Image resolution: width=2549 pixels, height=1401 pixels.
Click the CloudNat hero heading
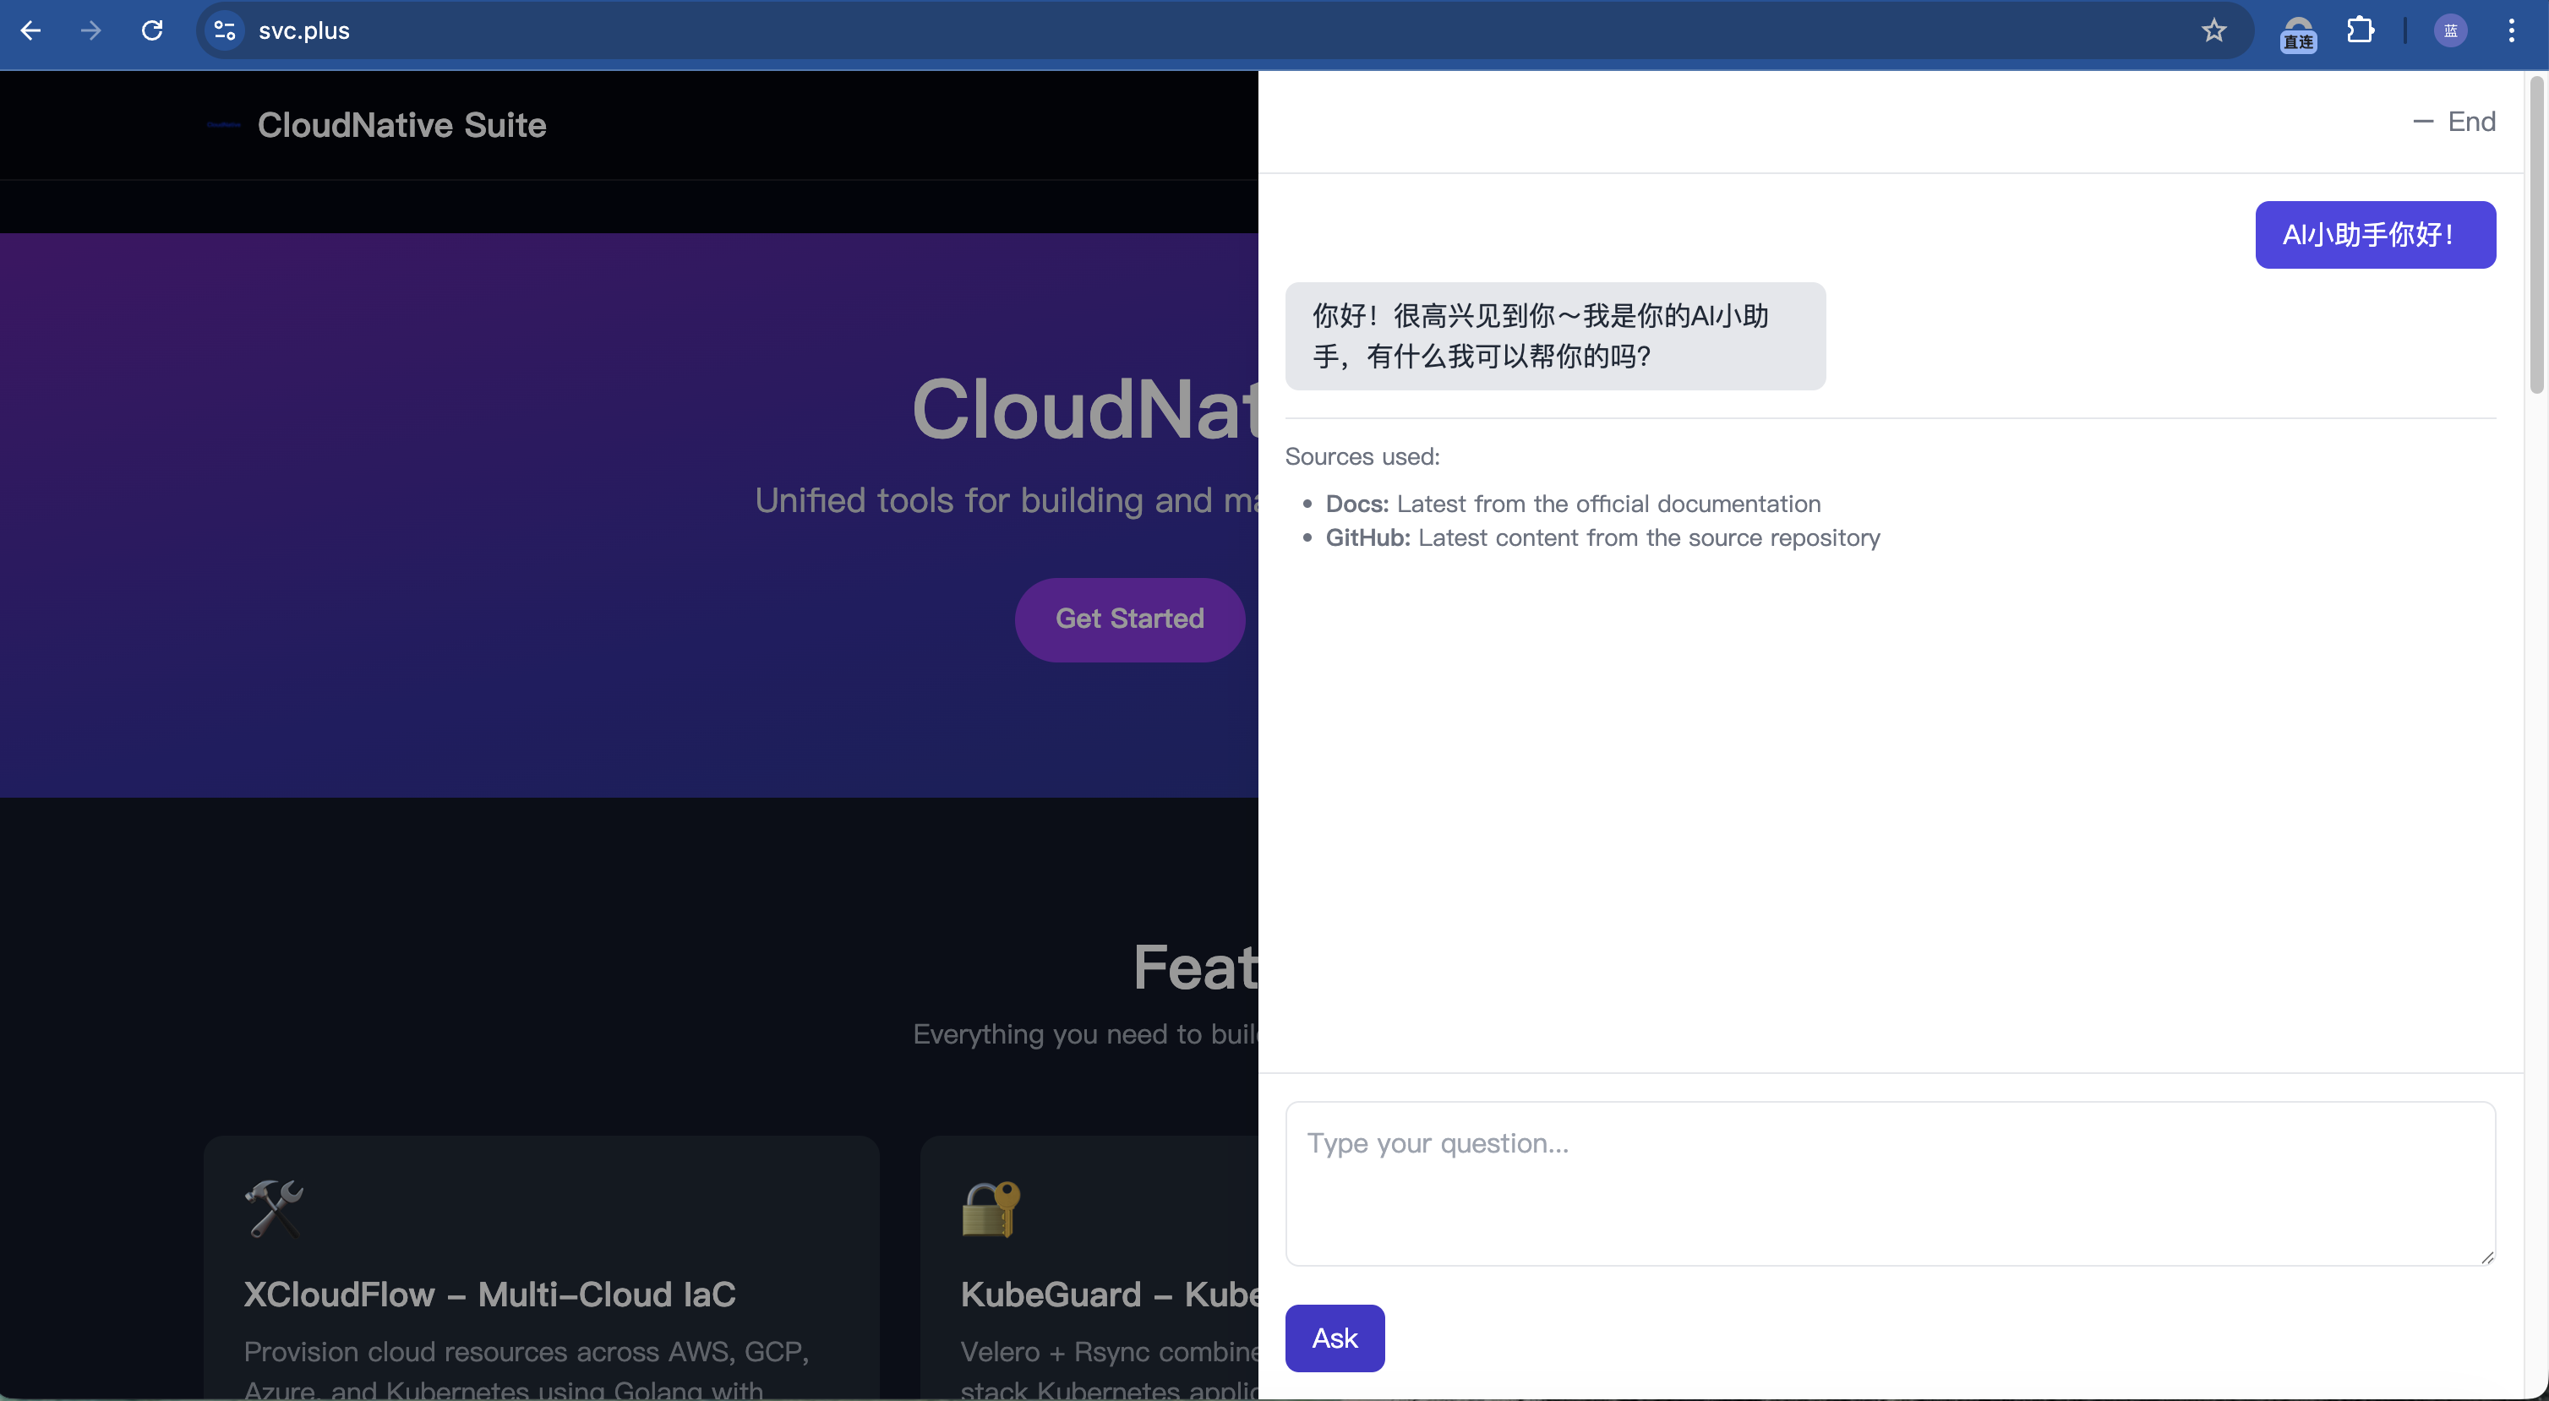pos(1084,410)
